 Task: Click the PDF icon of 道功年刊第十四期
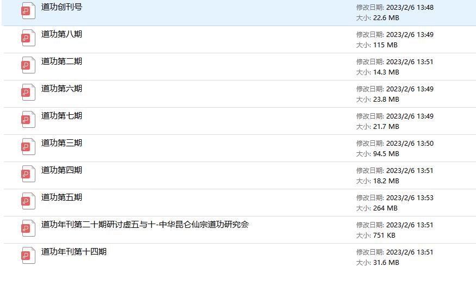pos(28,256)
